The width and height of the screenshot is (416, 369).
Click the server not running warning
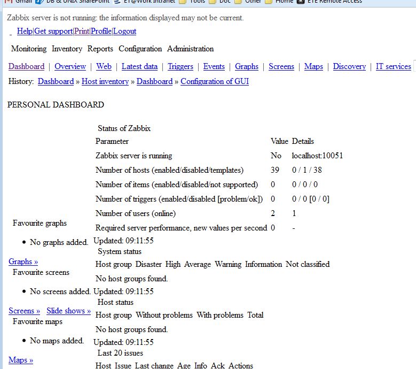tap(125, 18)
